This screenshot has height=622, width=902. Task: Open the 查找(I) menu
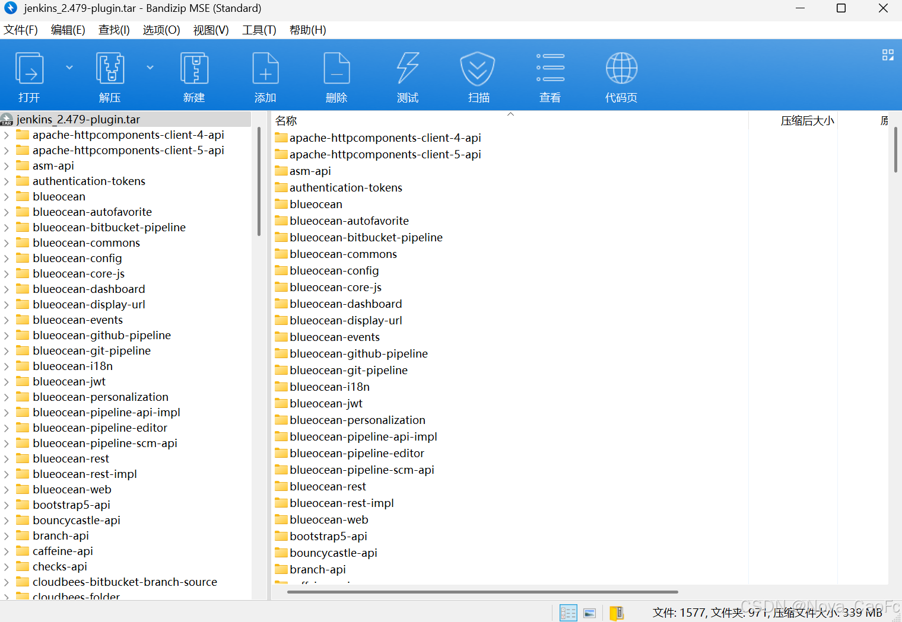(x=114, y=30)
